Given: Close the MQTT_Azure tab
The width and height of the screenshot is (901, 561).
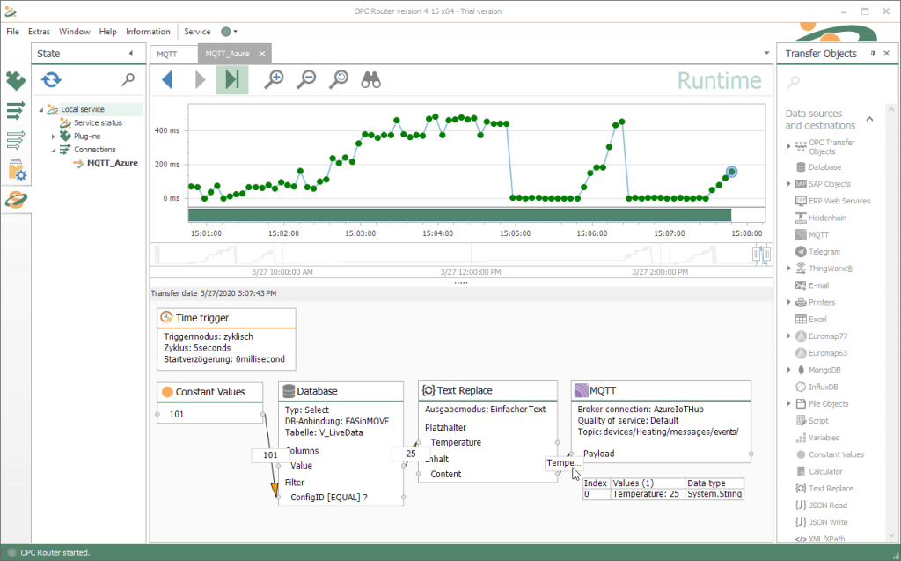Looking at the screenshot, I should point(262,54).
